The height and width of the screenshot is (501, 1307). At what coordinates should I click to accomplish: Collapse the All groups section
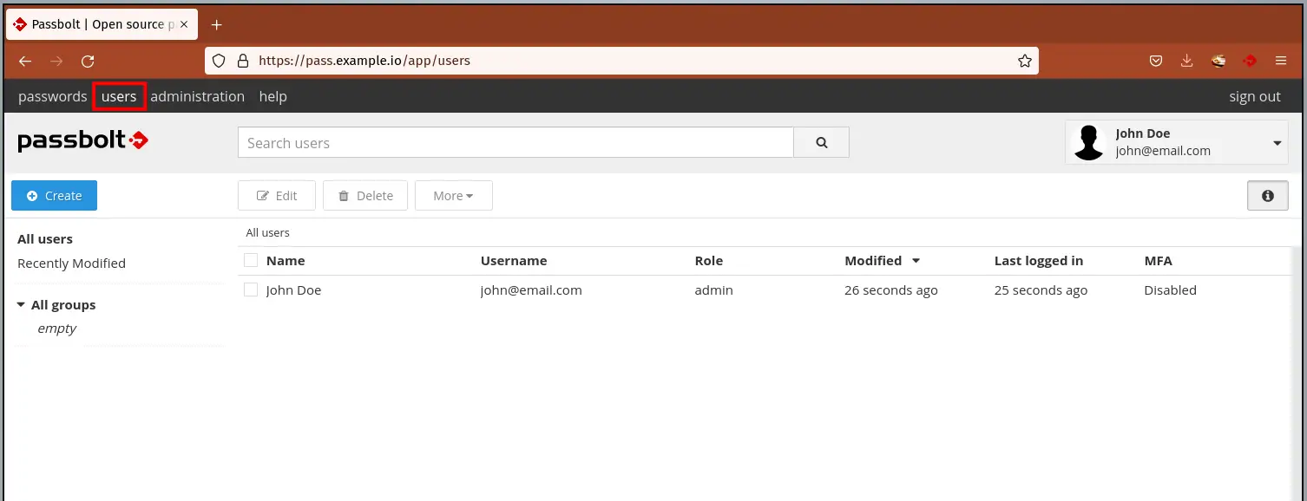(x=21, y=305)
